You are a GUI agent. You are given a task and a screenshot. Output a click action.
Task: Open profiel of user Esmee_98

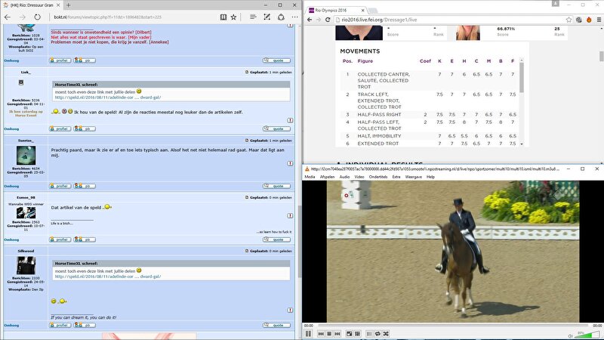(60, 240)
